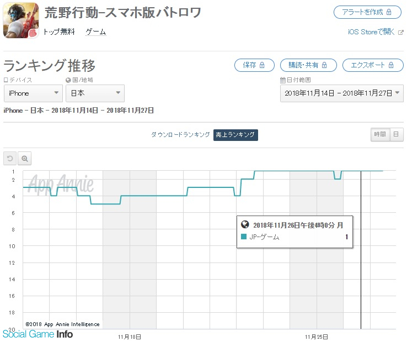Toggle the 時間 hourly view
Screen dimensions: 407x341
(380, 134)
